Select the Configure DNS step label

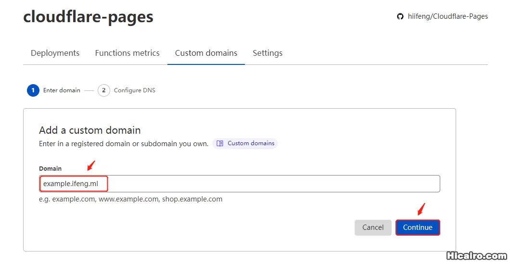[x=134, y=90]
